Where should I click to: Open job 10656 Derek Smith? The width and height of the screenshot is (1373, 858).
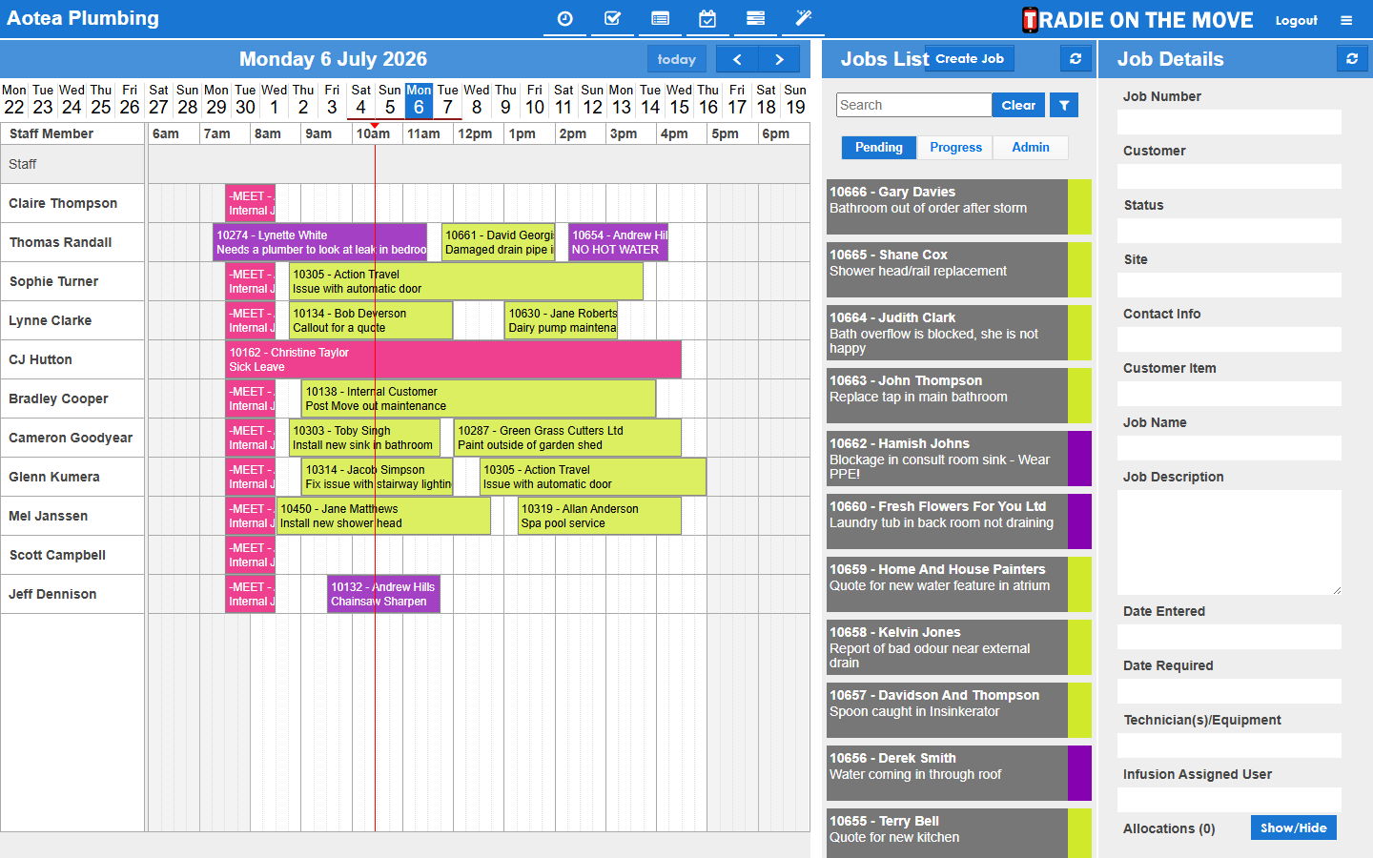tap(947, 773)
